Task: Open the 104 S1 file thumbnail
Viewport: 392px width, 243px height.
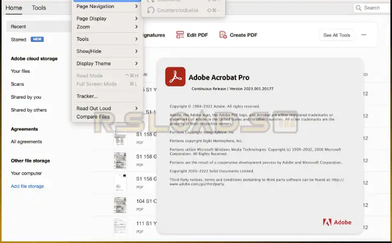Action: [x=120, y=205]
